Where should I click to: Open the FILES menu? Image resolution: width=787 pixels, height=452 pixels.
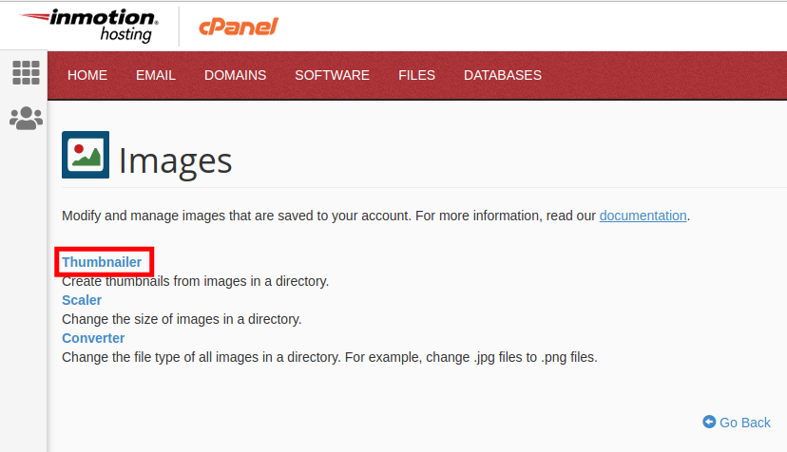tap(416, 75)
